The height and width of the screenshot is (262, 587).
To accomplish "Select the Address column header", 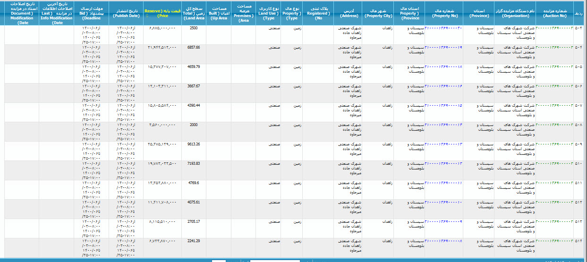I will point(348,12).
